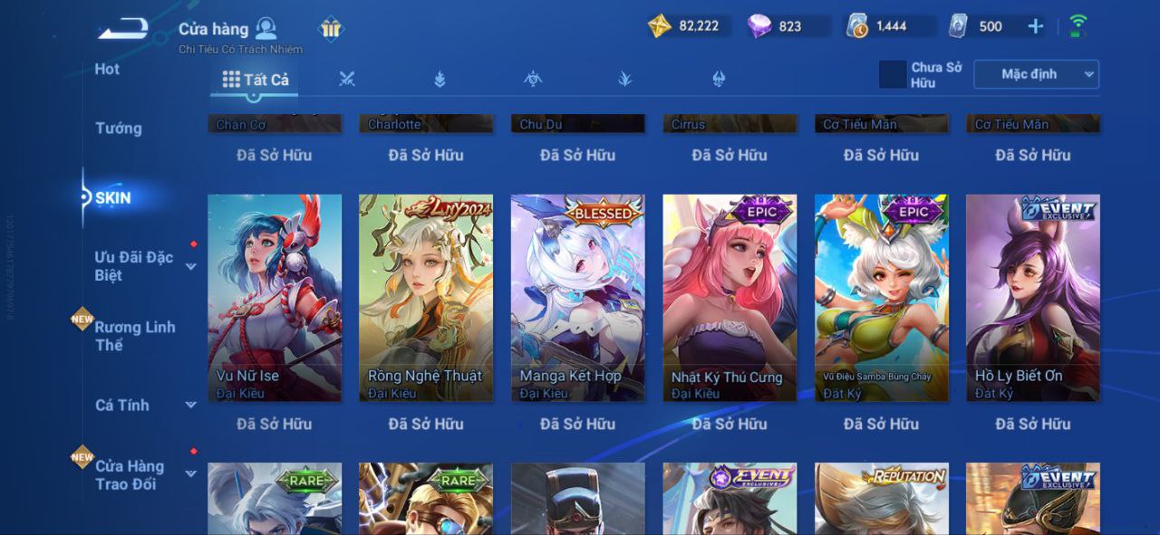Select the Vu Nữ Ise skin card
The width and height of the screenshot is (1160, 535).
click(x=275, y=298)
